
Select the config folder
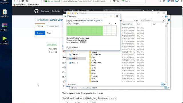point(92,60)
